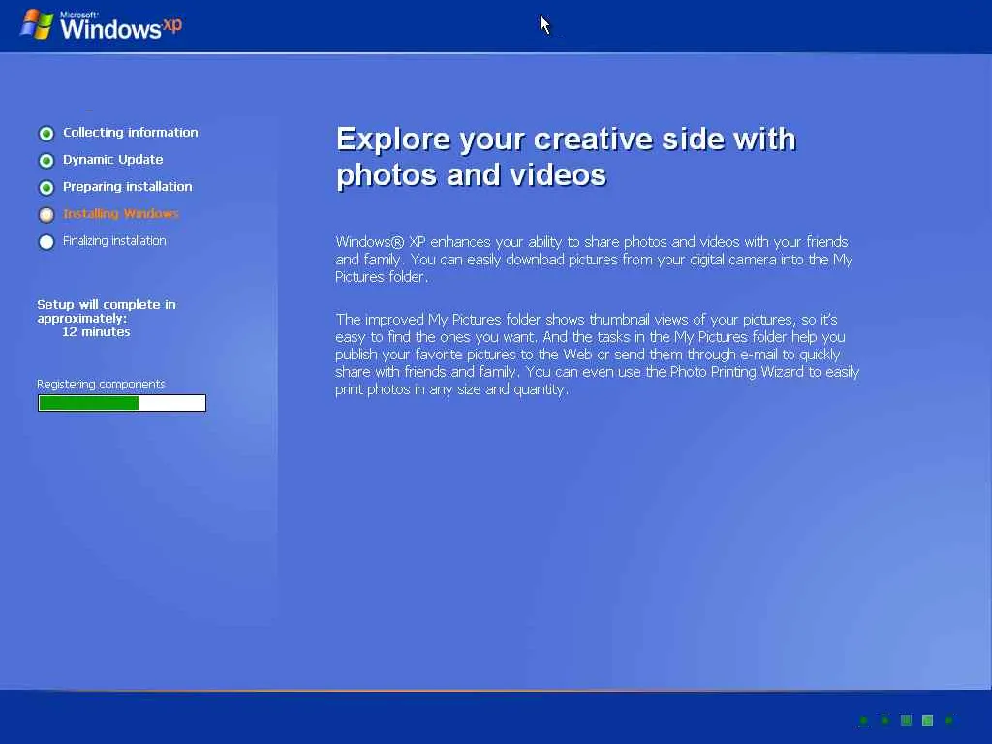Click the paragraph starting 'Windows® XP enhances'

click(x=594, y=260)
